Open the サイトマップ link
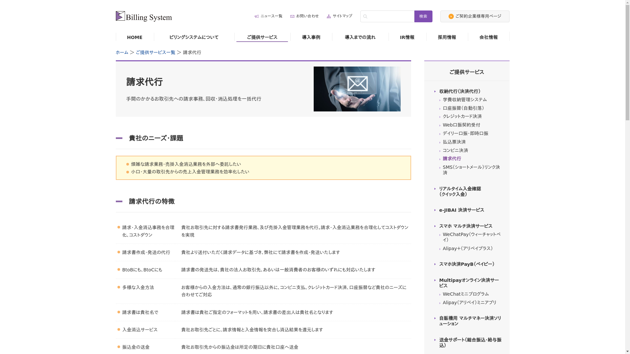This screenshot has width=630, height=354. click(342, 16)
